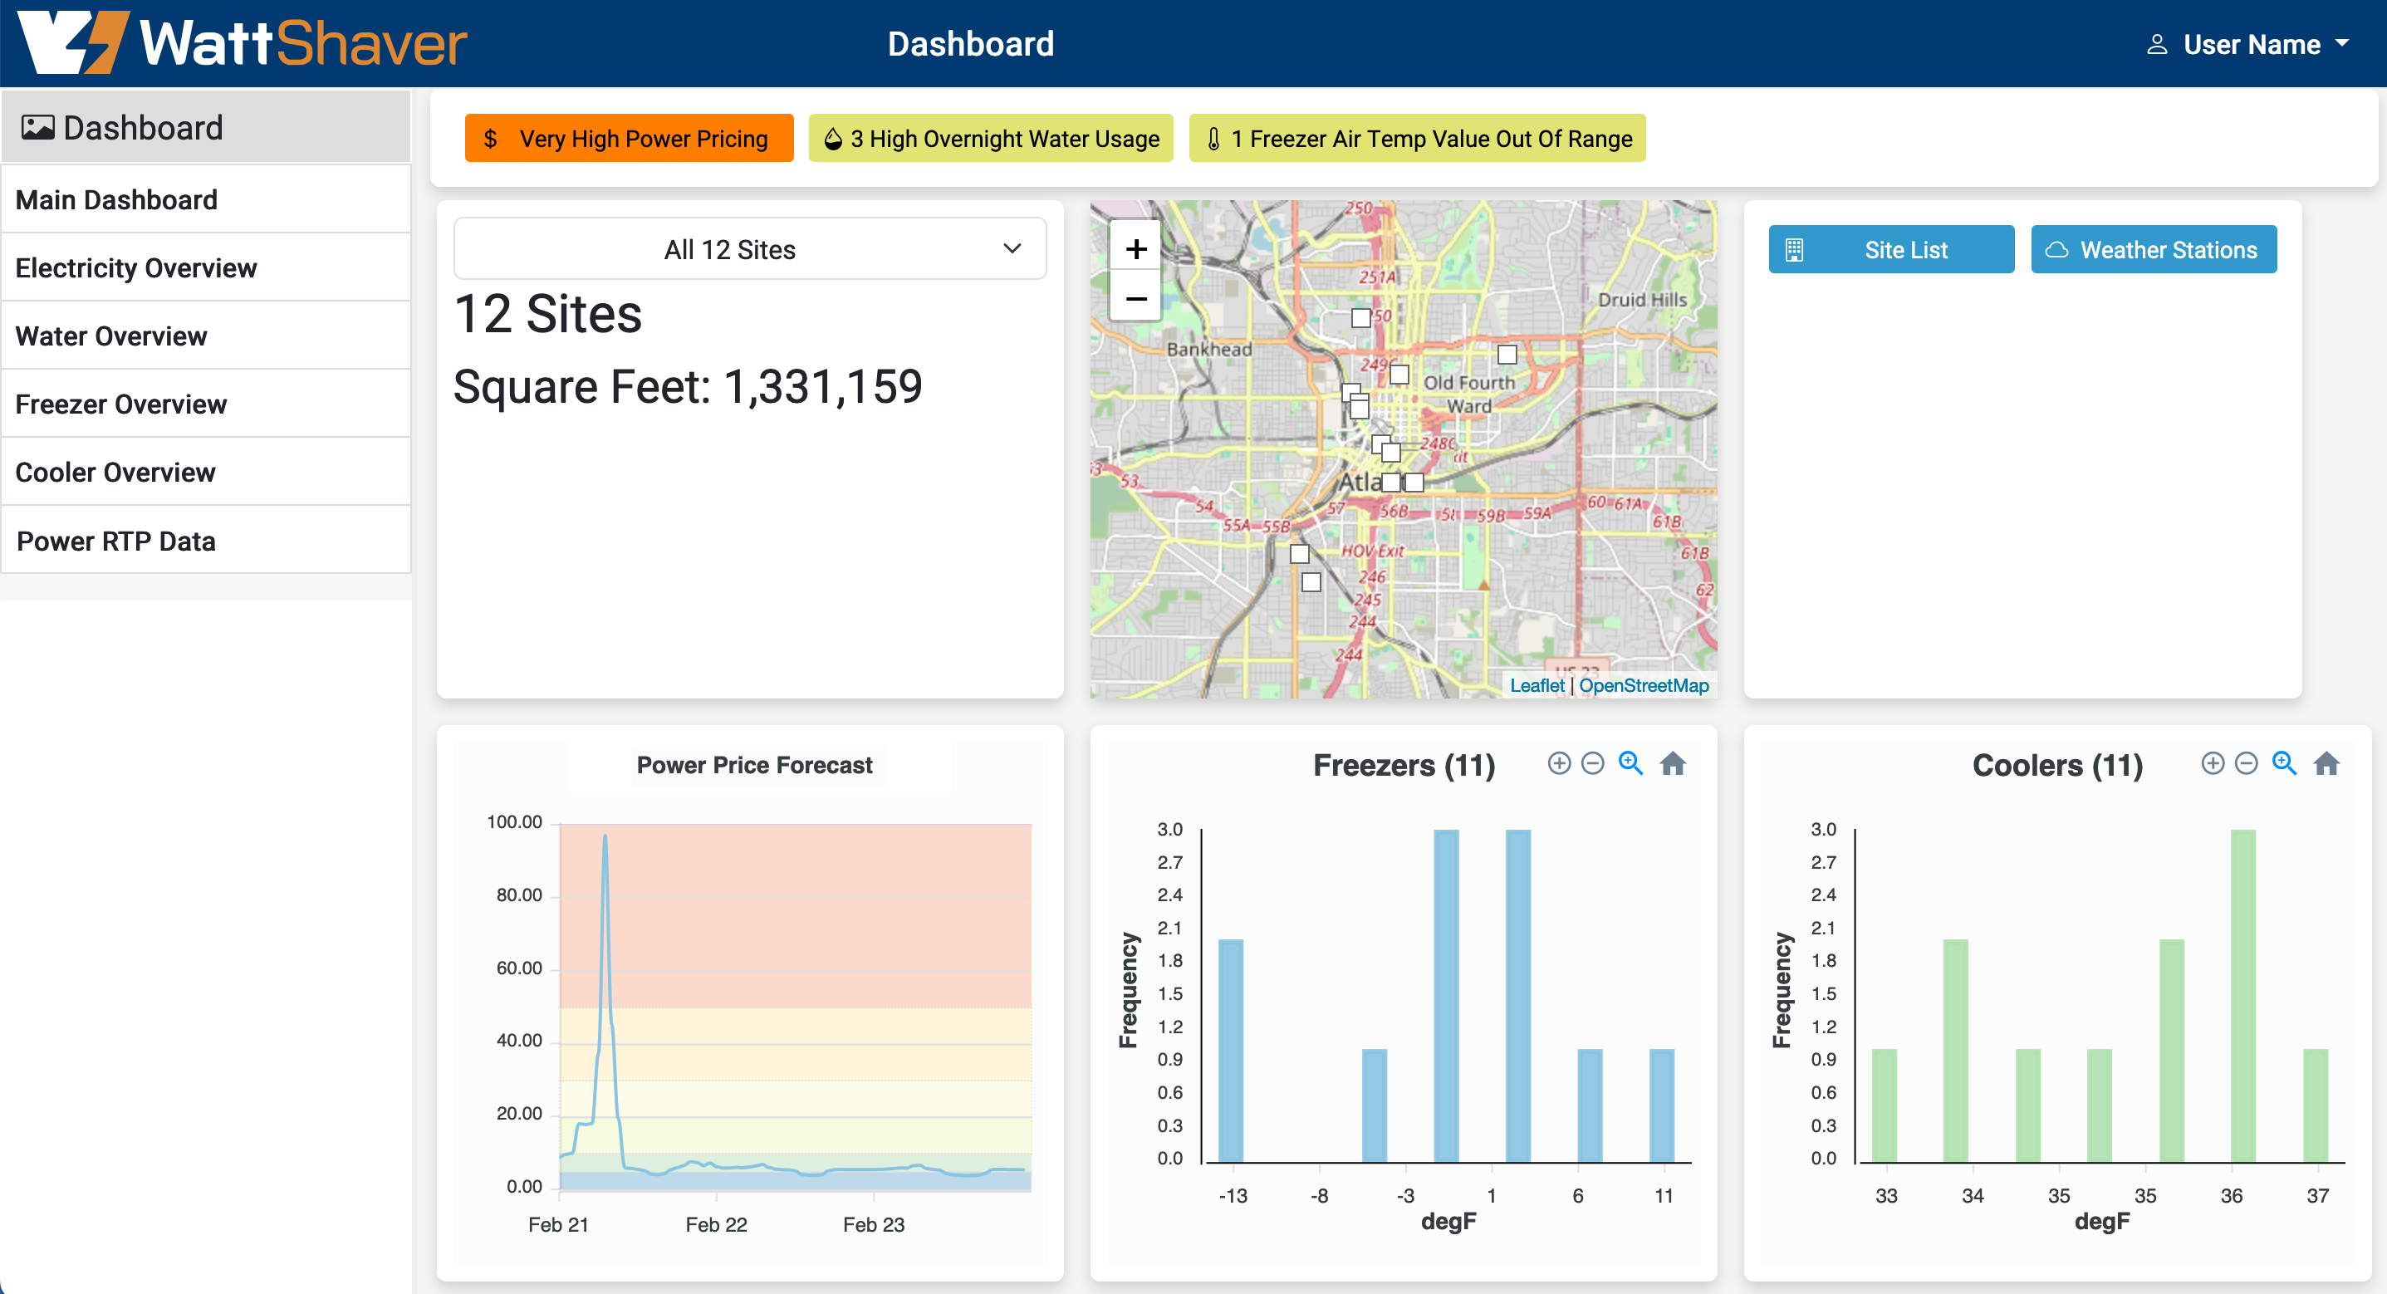Screen dimensions: 2387x1294
Task: Open the All 12 Sites dropdown
Action: (748, 248)
